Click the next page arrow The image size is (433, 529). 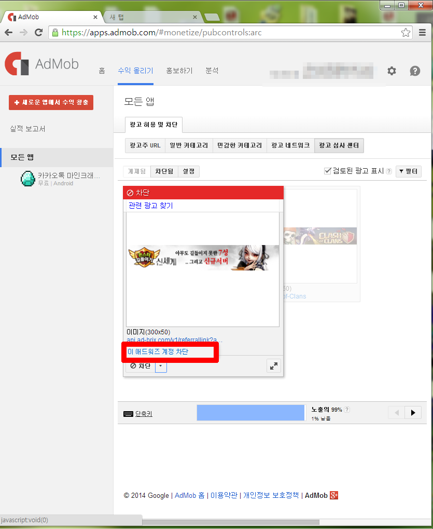pyautogui.click(x=413, y=413)
